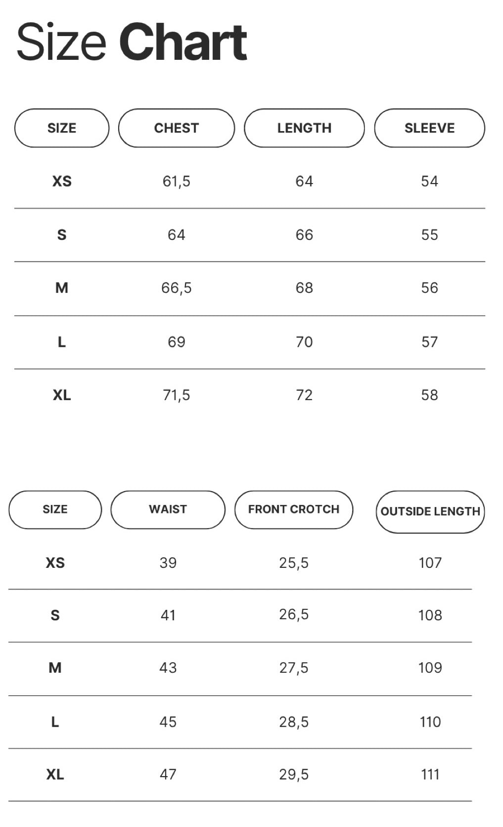Select the XS chest value 61,5

tap(176, 182)
